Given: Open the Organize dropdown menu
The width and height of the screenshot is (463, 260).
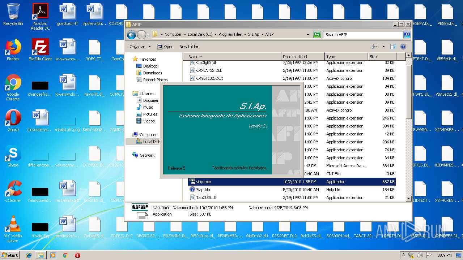Looking at the screenshot, I should (140, 47).
